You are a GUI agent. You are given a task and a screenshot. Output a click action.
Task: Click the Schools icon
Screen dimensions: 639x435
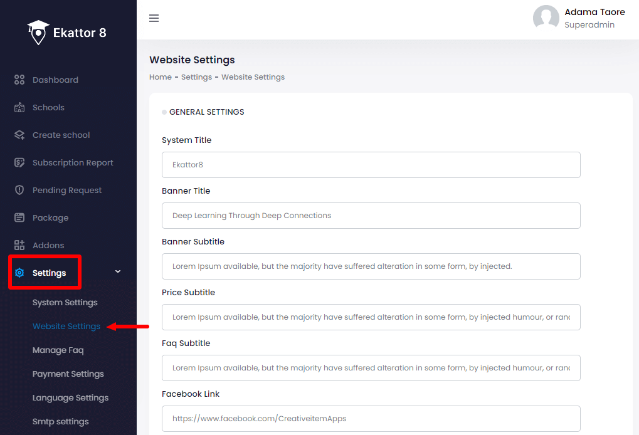click(x=19, y=107)
